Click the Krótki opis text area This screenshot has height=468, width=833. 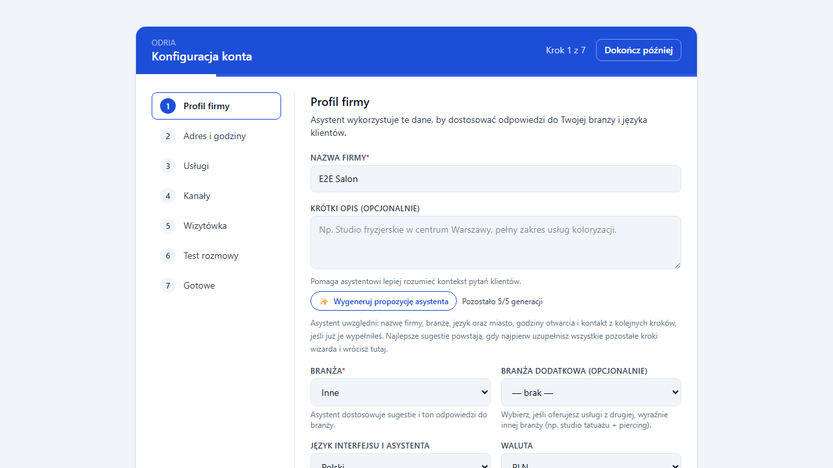pos(496,242)
